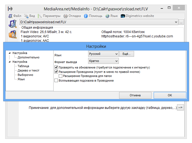This screenshot has height=143, width=192.
Task: Click the blue Помощь info icon
Action: click(x=86, y=16)
